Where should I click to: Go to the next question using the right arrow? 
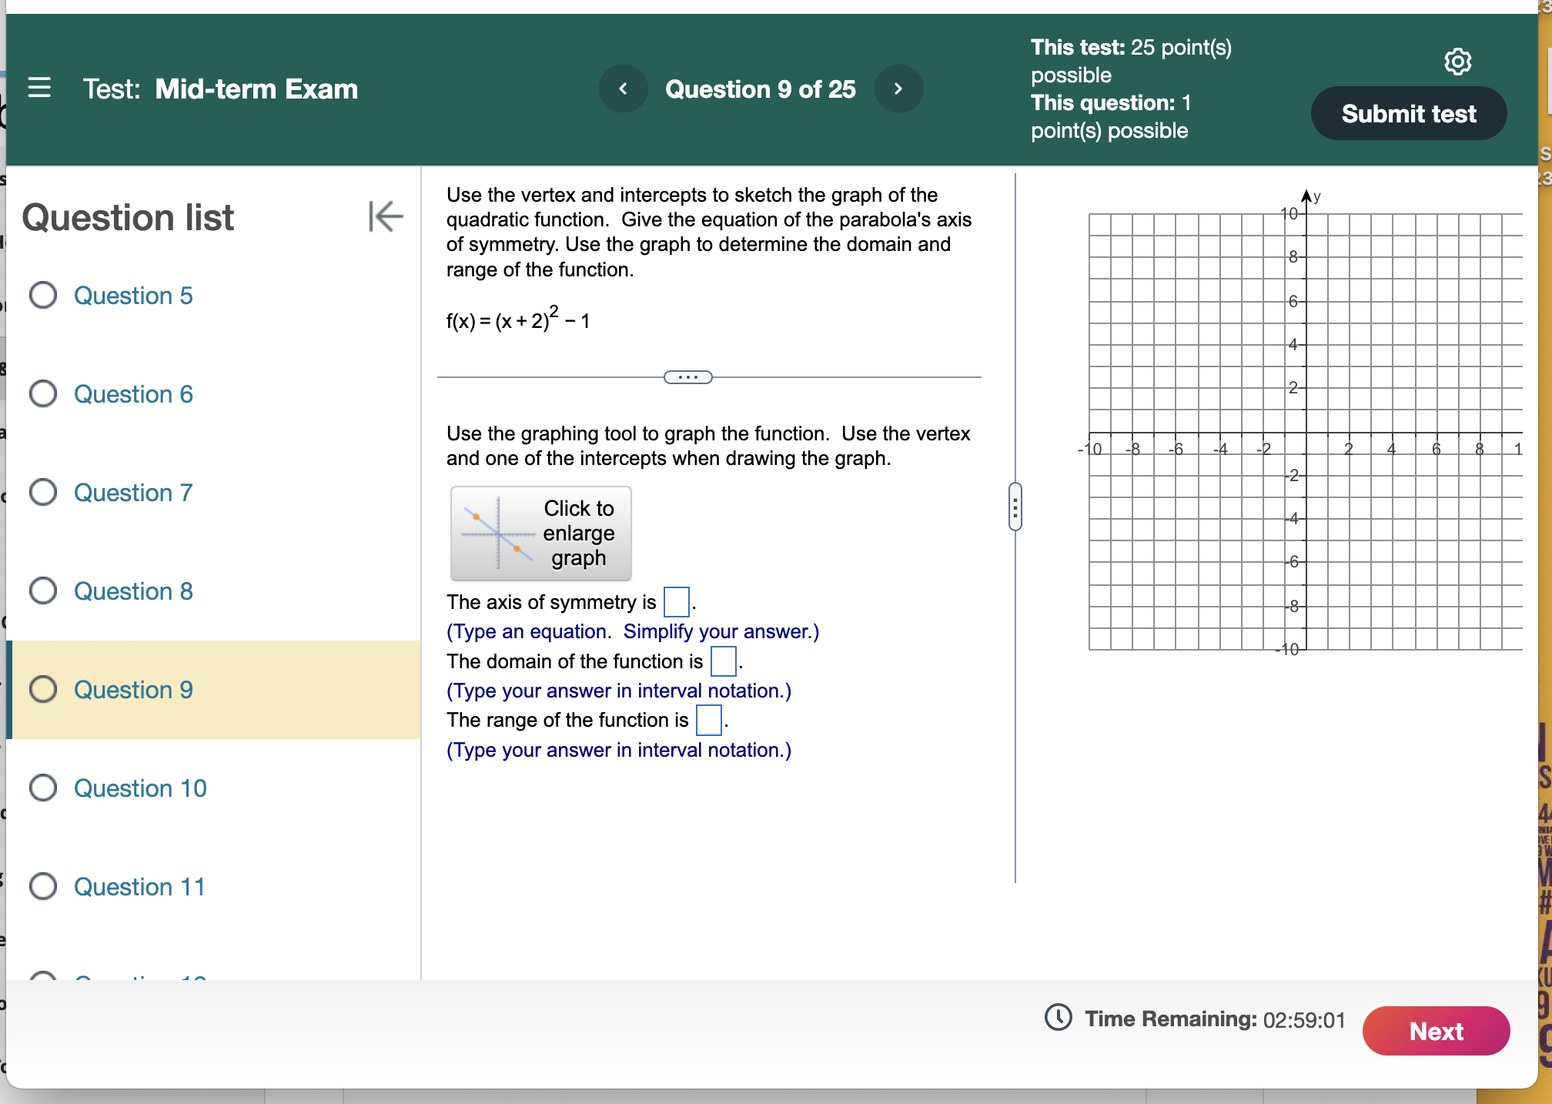(x=898, y=89)
